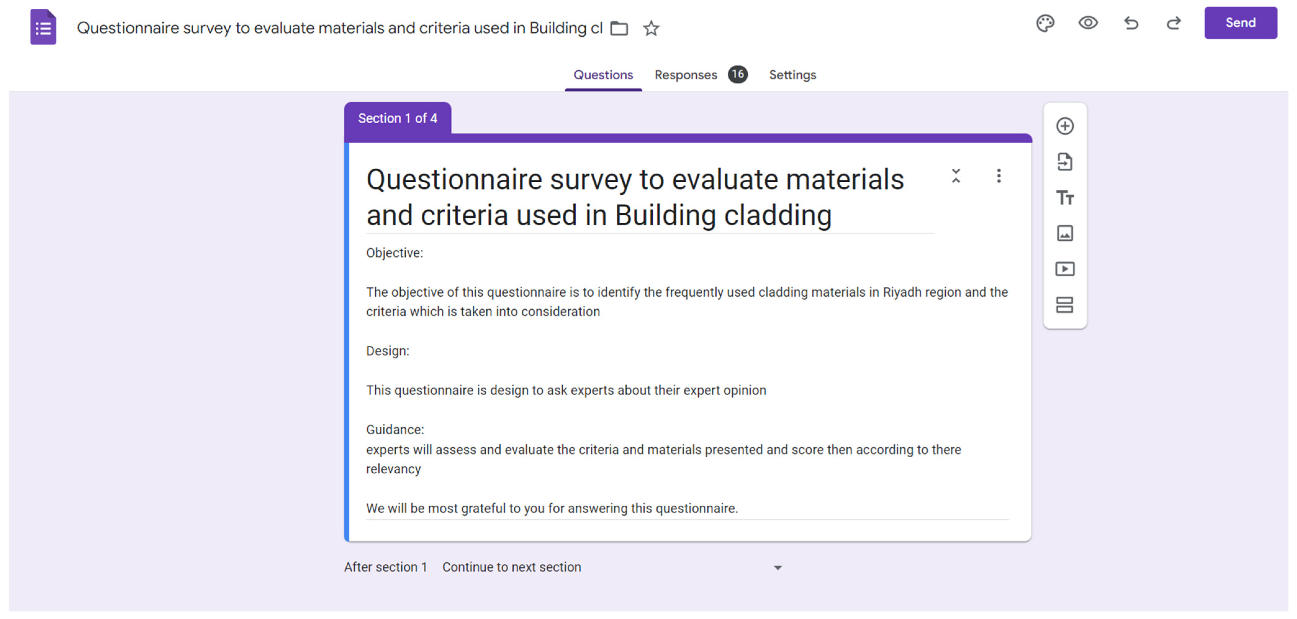Insert an image into form
This screenshot has width=1297, height=619.
click(x=1065, y=233)
